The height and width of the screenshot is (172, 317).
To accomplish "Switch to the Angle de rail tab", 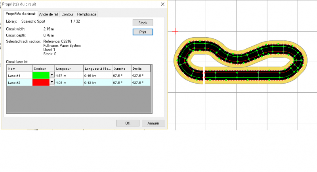I will 48,14.
